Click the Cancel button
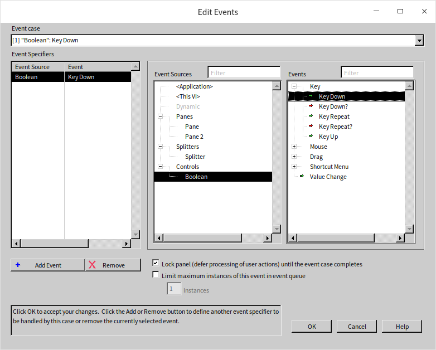The height and width of the screenshot is (350, 436). tap(357, 327)
